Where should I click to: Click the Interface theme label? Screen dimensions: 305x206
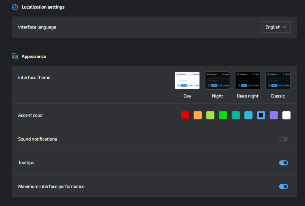pos(34,78)
